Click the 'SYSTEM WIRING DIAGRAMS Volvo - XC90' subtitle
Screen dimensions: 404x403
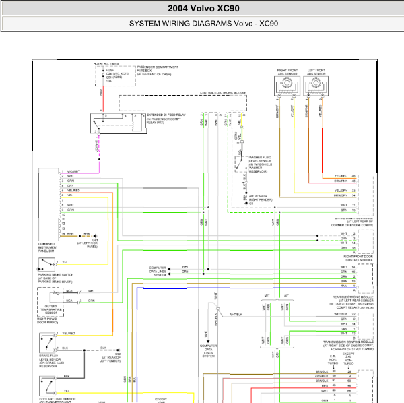coord(203,24)
